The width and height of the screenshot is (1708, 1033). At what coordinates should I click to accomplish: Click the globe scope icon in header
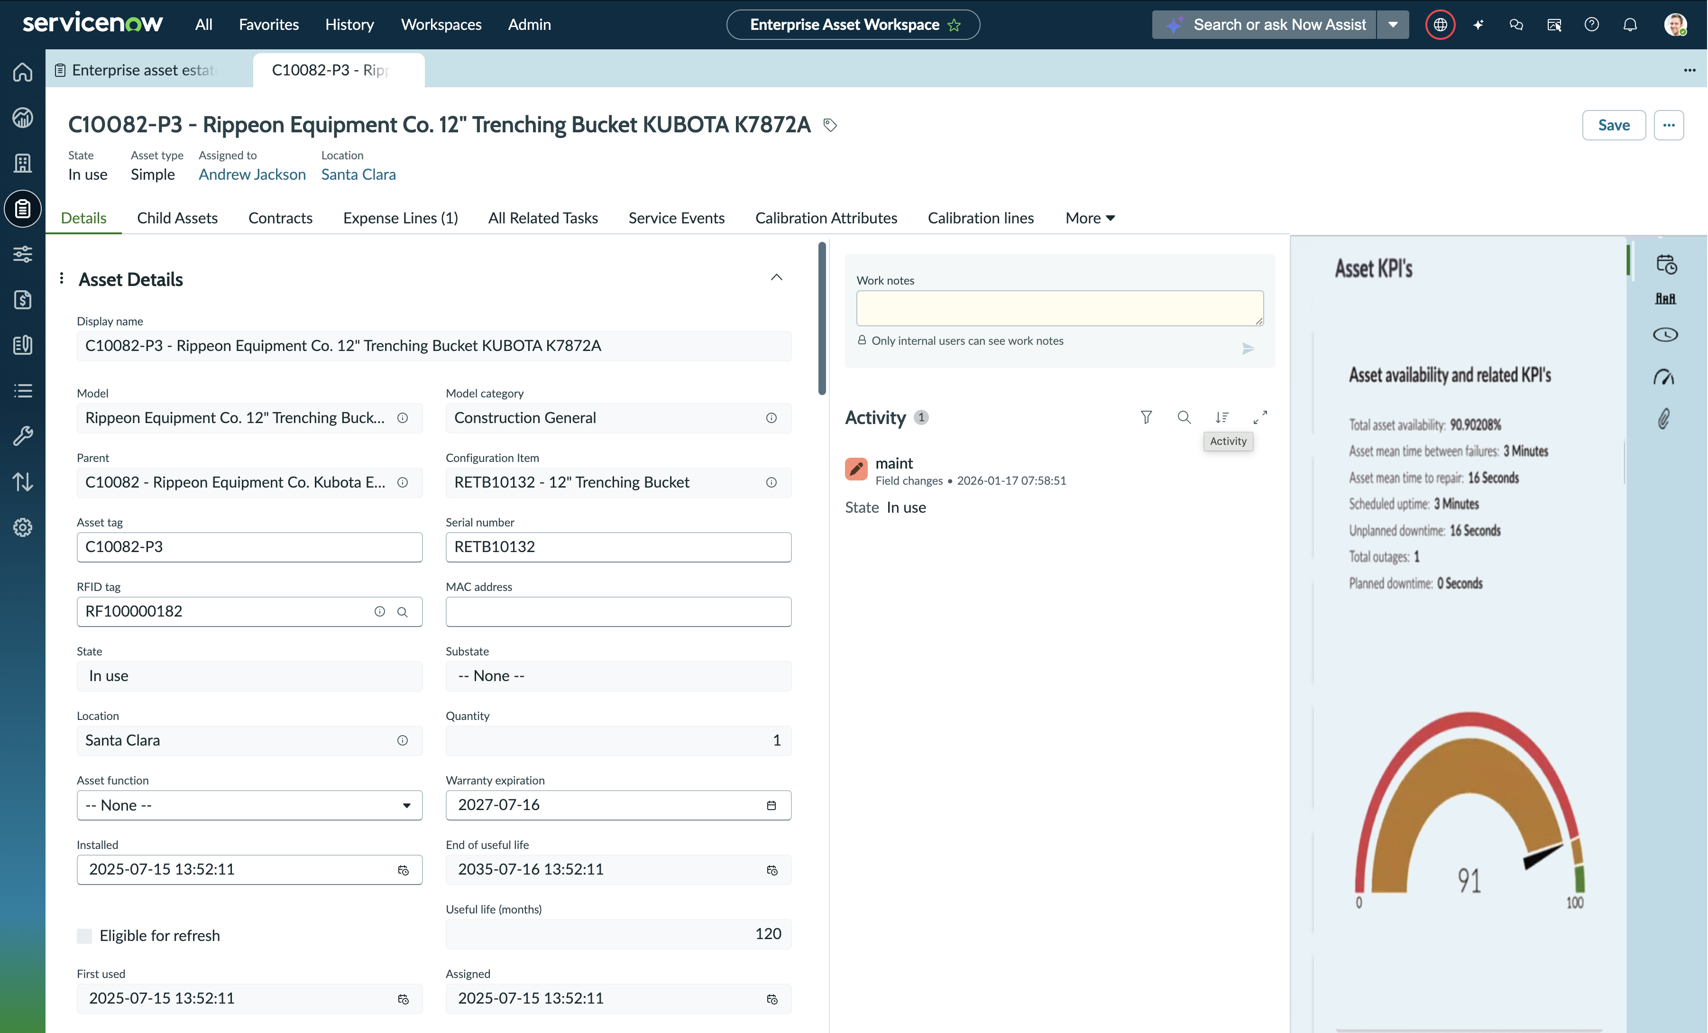(x=1441, y=25)
